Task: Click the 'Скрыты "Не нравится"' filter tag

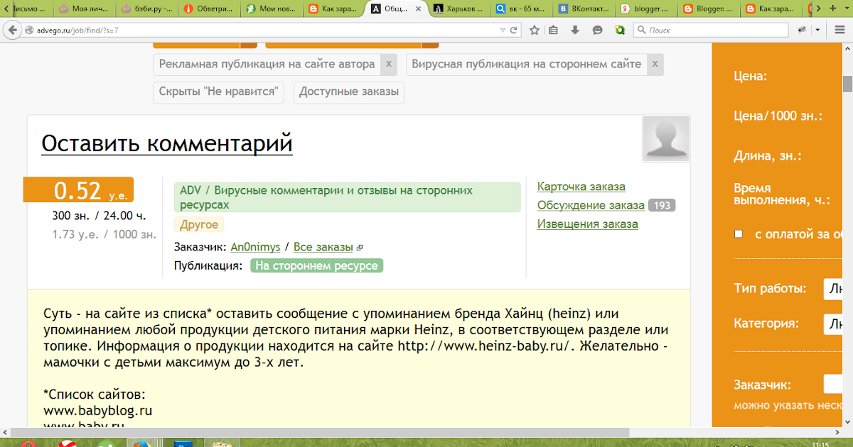Action: tap(219, 92)
